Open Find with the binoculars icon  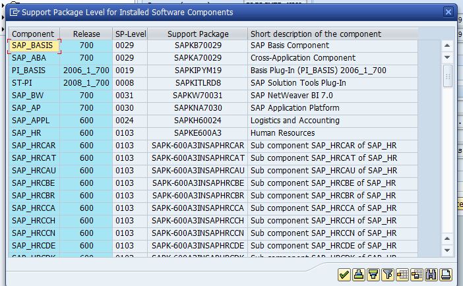click(431, 275)
